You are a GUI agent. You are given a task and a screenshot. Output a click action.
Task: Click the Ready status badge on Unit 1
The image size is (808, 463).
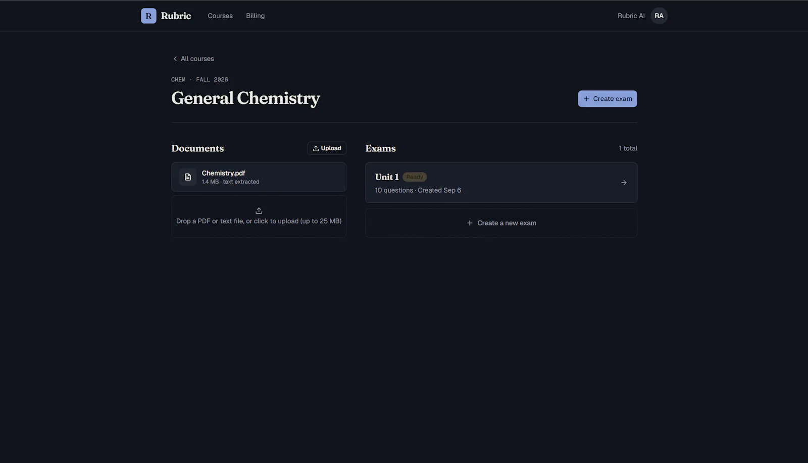(x=415, y=177)
